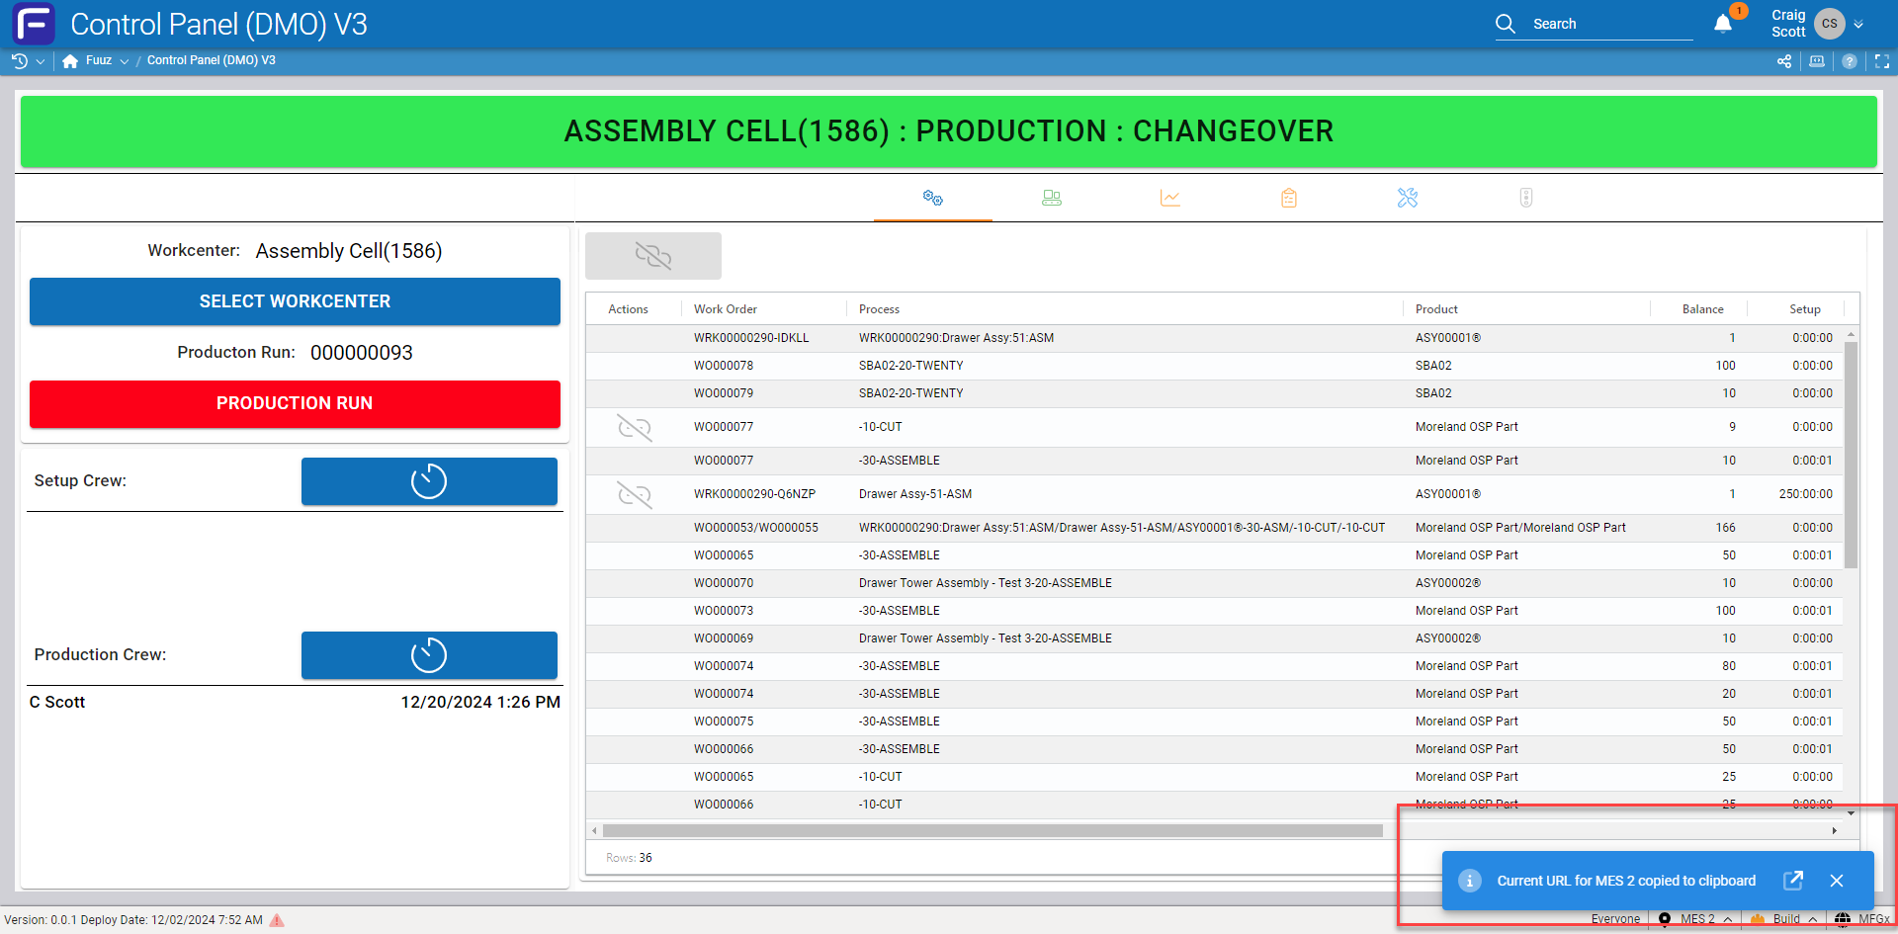This screenshot has height=934, width=1898.
Task: Open the help question mark icon
Action: (1850, 61)
